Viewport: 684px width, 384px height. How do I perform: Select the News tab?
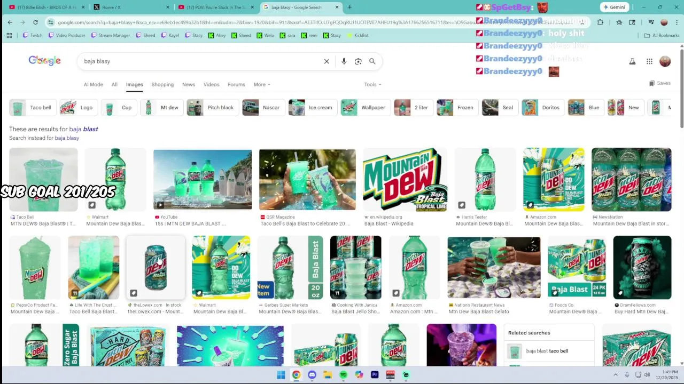(189, 84)
